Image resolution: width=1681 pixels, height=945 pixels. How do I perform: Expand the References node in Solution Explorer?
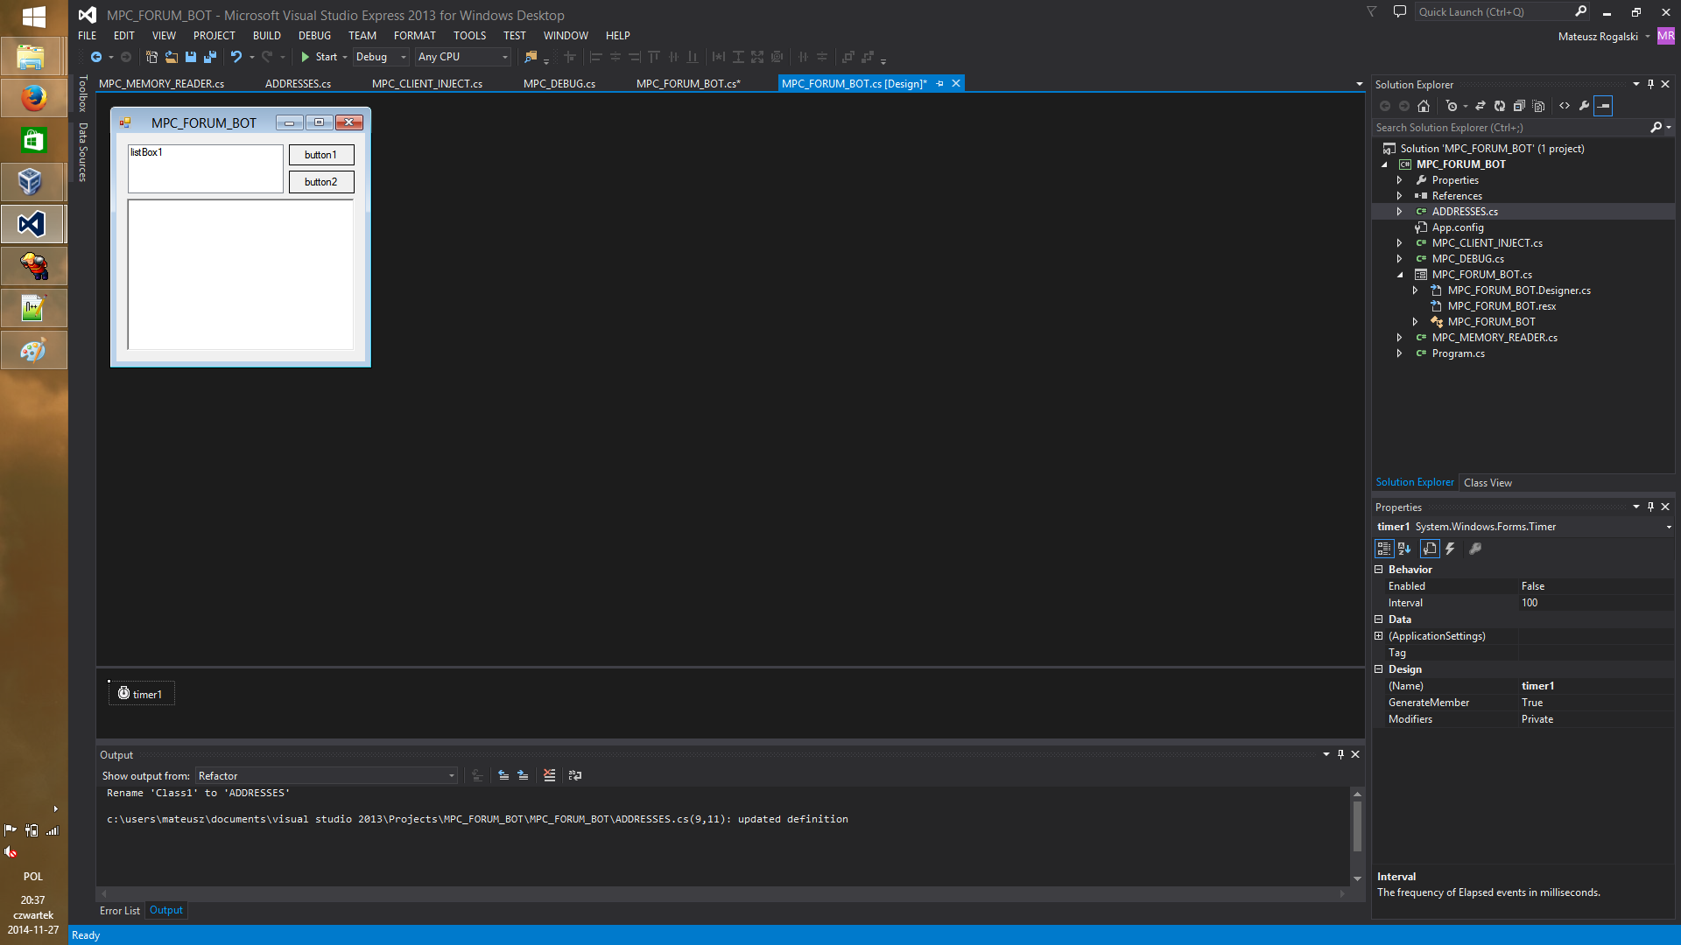pos(1399,196)
